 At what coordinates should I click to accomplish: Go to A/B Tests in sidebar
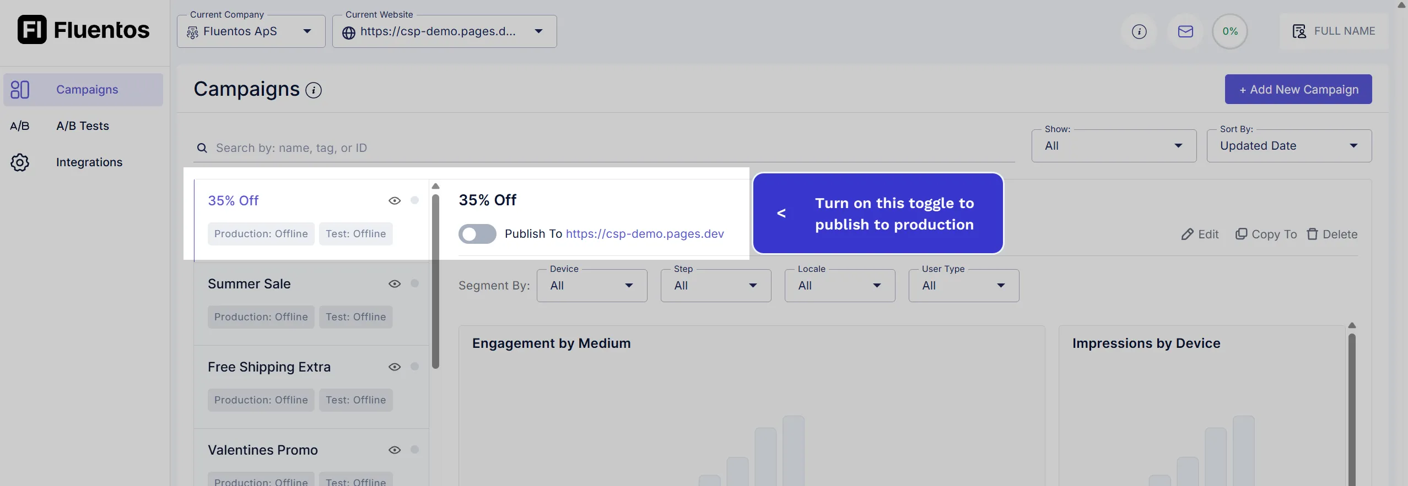(83, 126)
